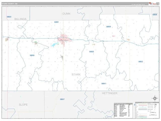Click the compass rose symbol

[155, 98]
